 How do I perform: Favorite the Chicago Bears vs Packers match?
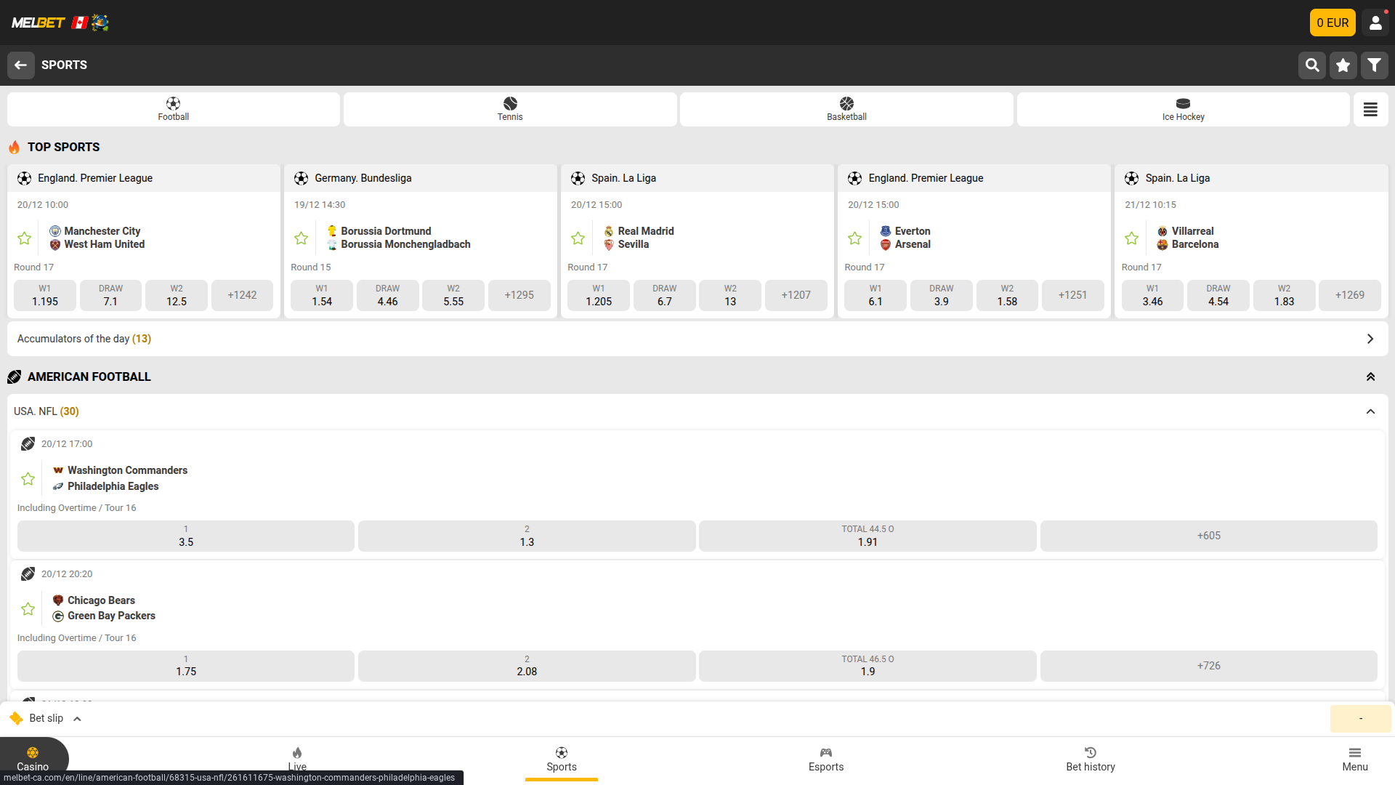pyautogui.click(x=28, y=608)
